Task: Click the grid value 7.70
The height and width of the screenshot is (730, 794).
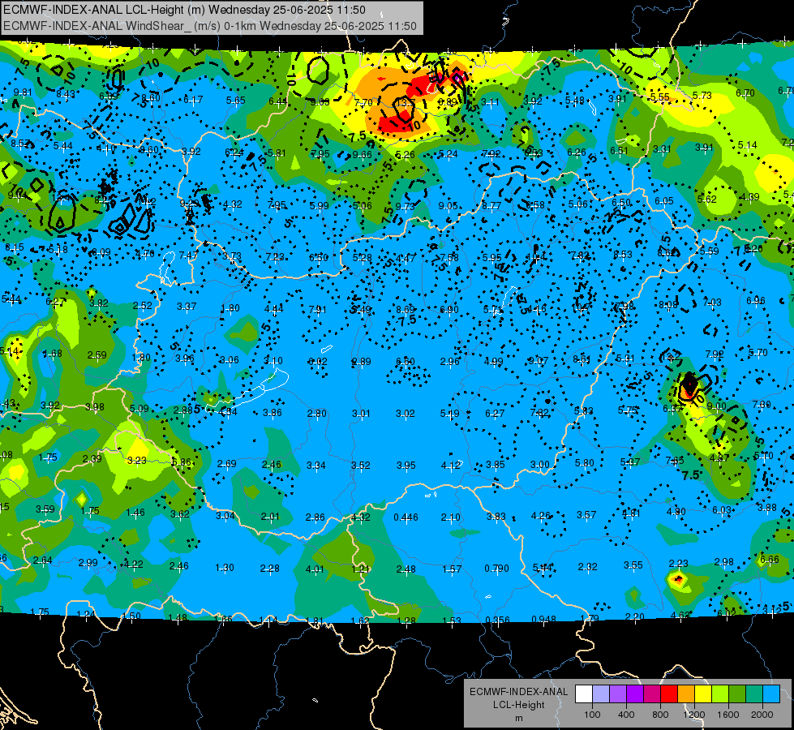Action: (363, 103)
